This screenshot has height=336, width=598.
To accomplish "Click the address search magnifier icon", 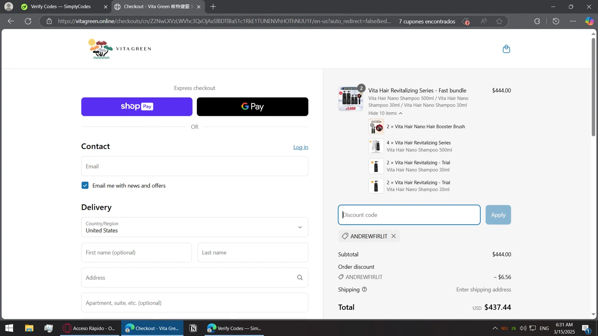I will coord(300,277).
